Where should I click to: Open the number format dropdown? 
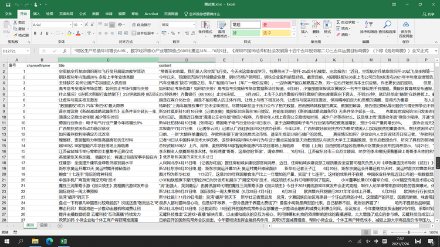tap(194, 25)
